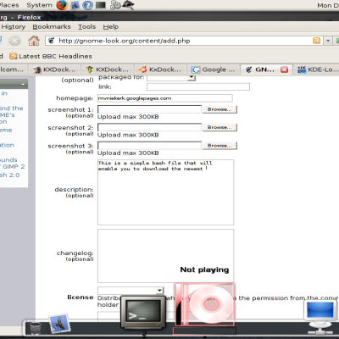This screenshot has width=339, height=339.
Task: Open the mail stamp launcher in top panel
Action: [75, 5]
